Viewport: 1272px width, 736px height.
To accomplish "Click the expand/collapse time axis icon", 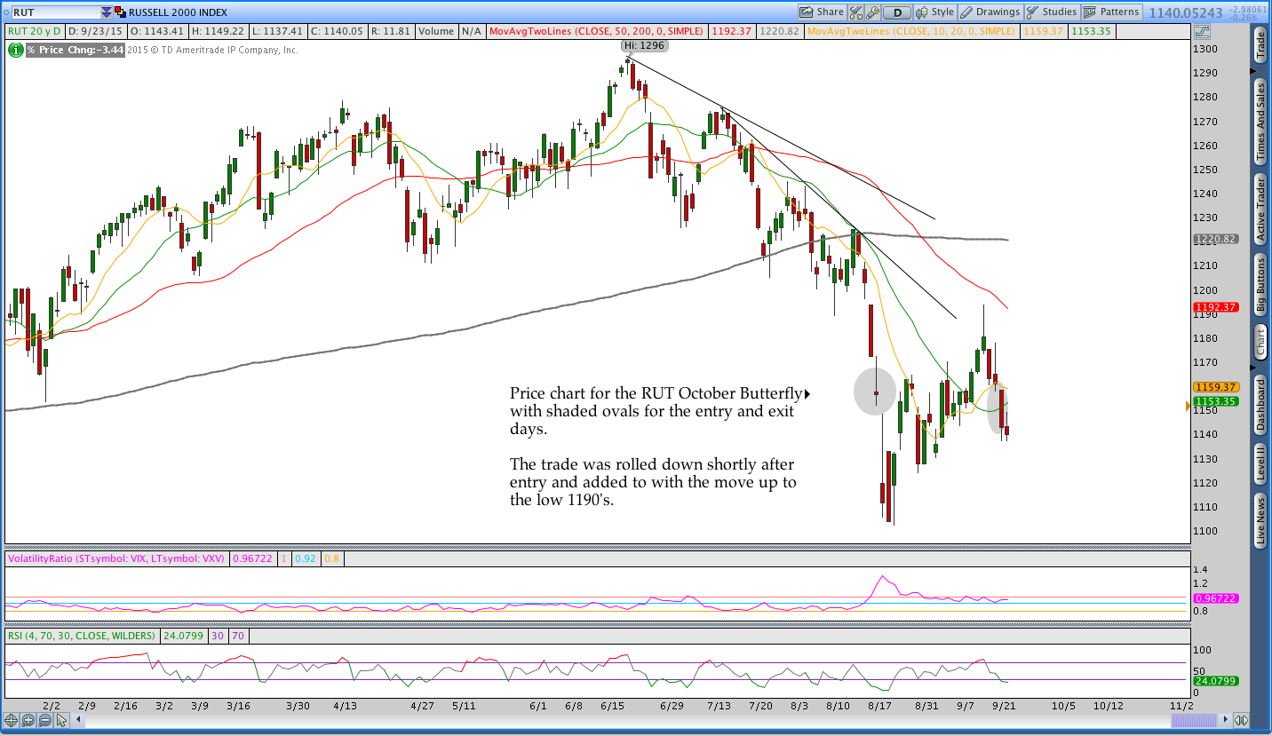I will click(1242, 720).
